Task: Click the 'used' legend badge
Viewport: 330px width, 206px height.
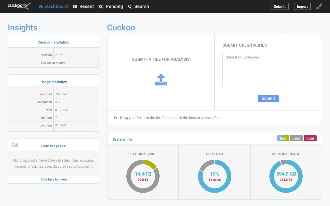Action: [x=296, y=138]
